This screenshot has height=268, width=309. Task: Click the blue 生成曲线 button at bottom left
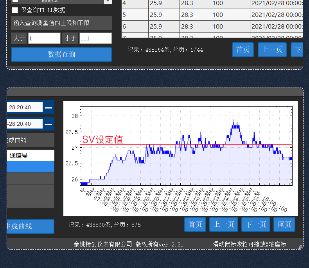[31, 226]
